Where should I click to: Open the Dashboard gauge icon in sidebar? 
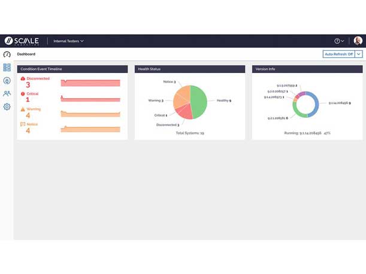click(7, 54)
